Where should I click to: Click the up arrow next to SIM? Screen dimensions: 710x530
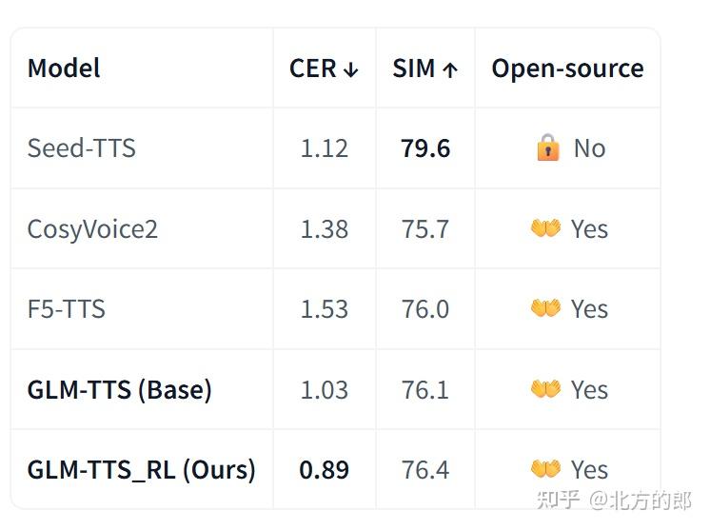pos(450,69)
